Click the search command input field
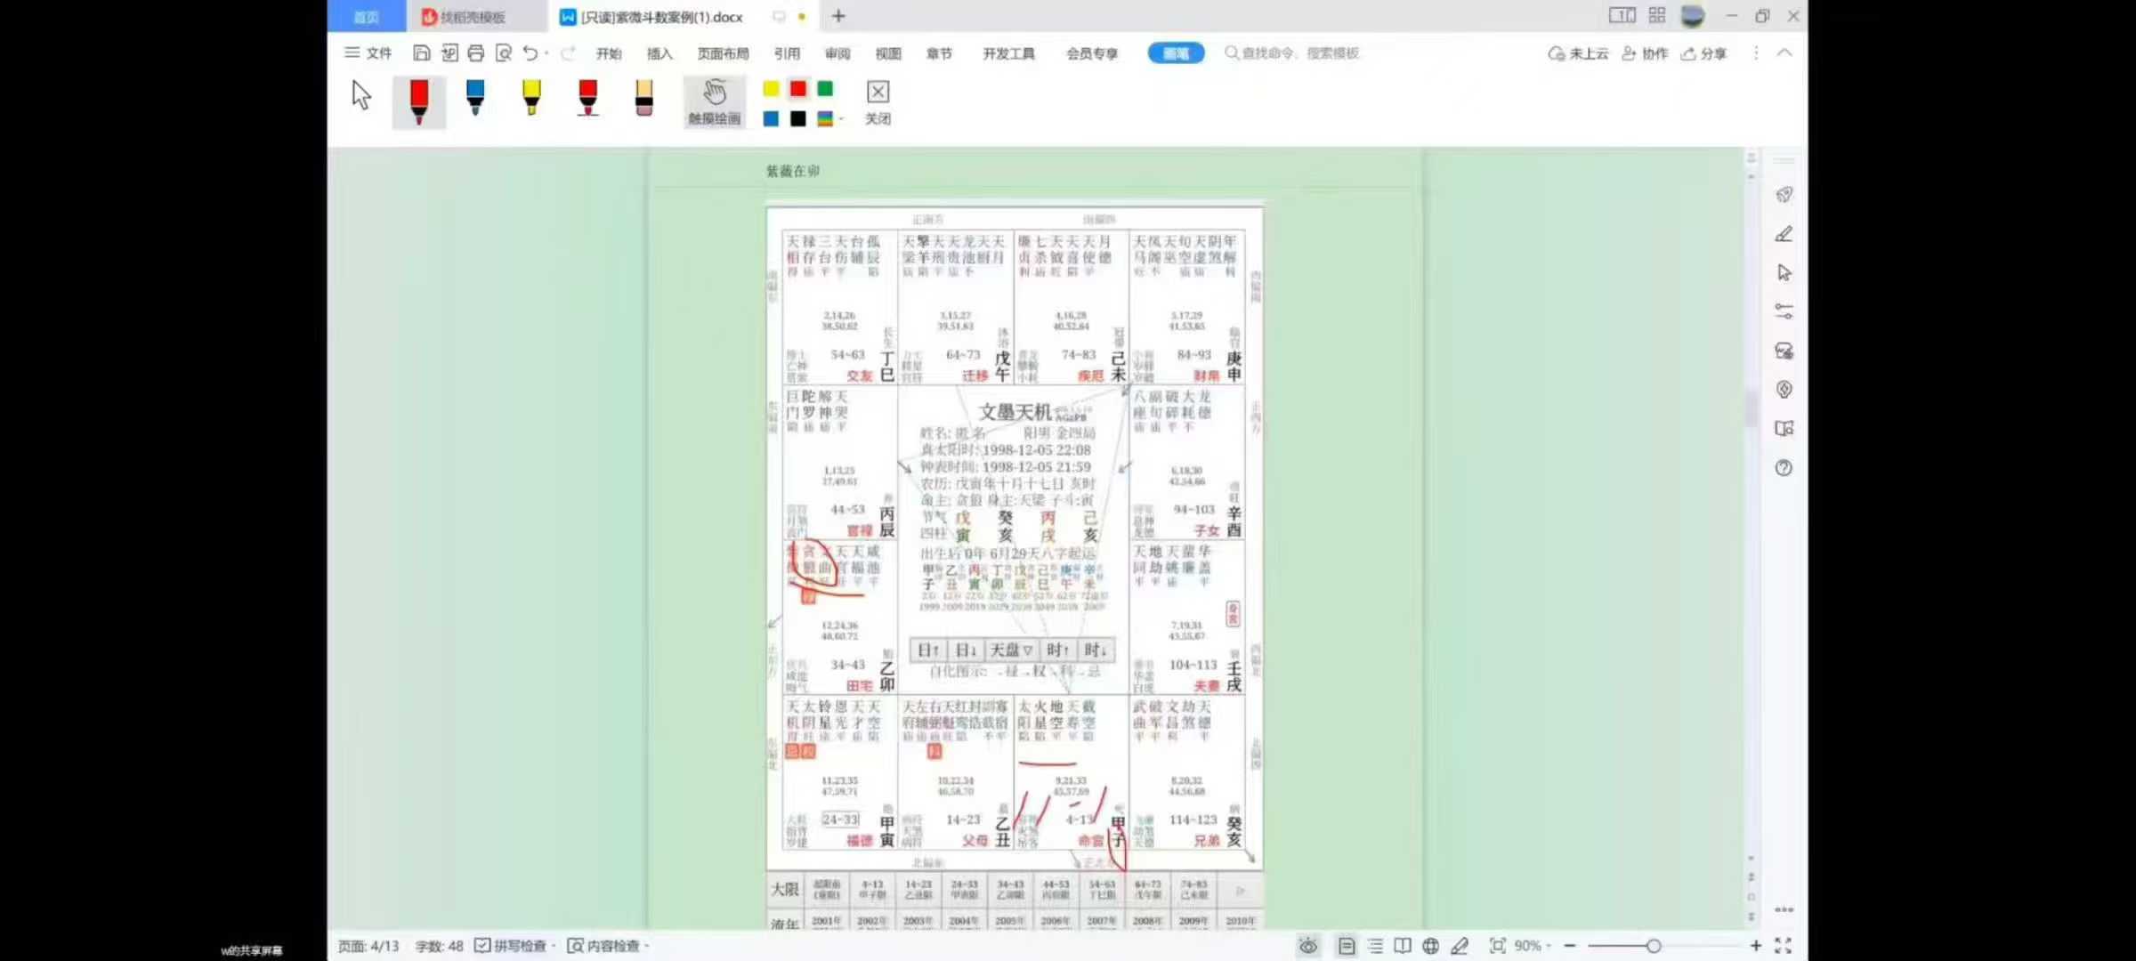Image resolution: width=2136 pixels, height=961 pixels. pos(1299,53)
